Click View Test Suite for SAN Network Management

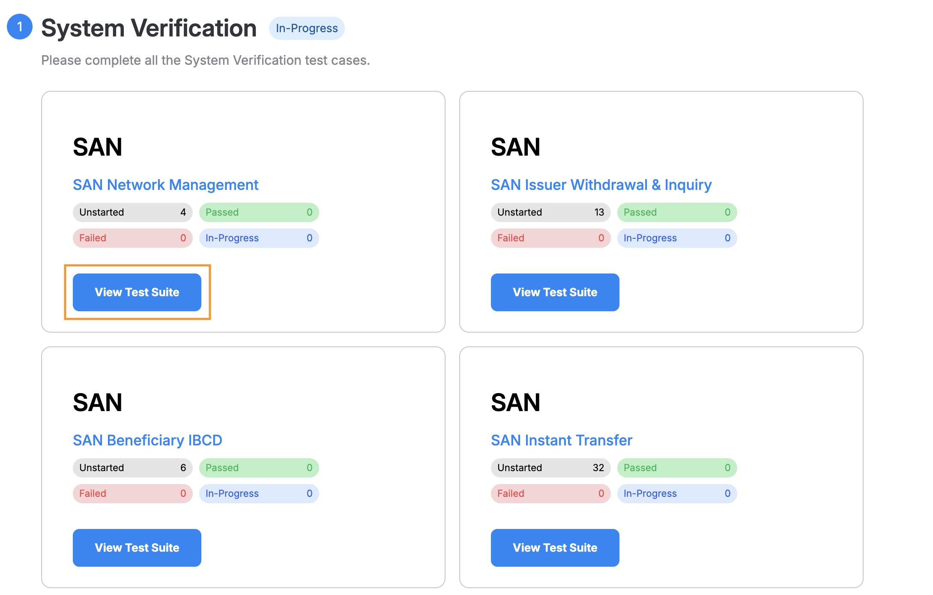(x=137, y=292)
